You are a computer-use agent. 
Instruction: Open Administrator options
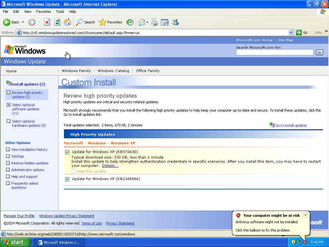pyautogui.click(x=28, y=170)
